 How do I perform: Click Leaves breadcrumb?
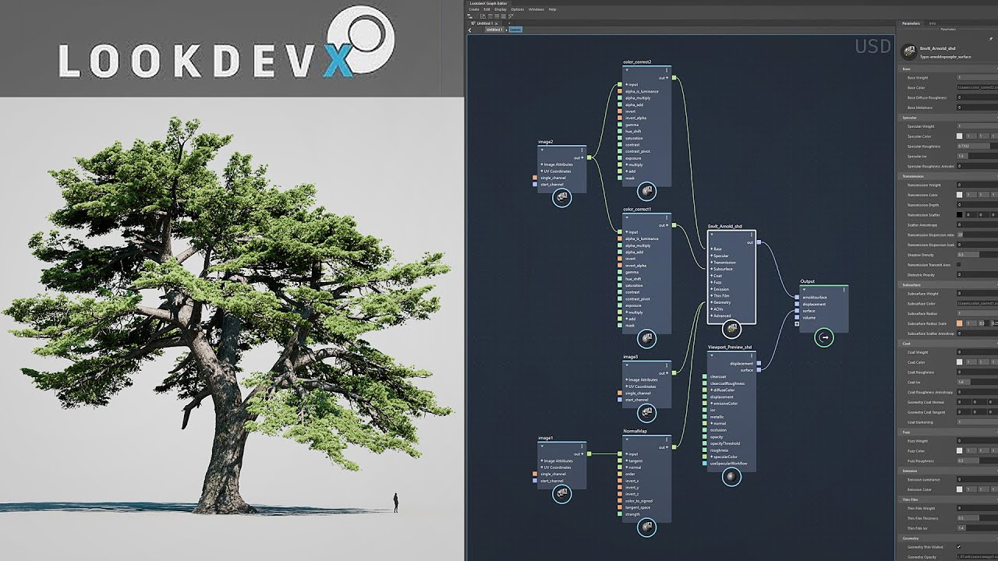515,30
